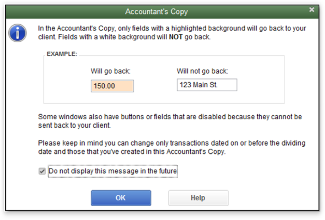The image size is (325, 220).
Task: Uncheck the do not display message checkbox
Action: click(x=42, y=171)
